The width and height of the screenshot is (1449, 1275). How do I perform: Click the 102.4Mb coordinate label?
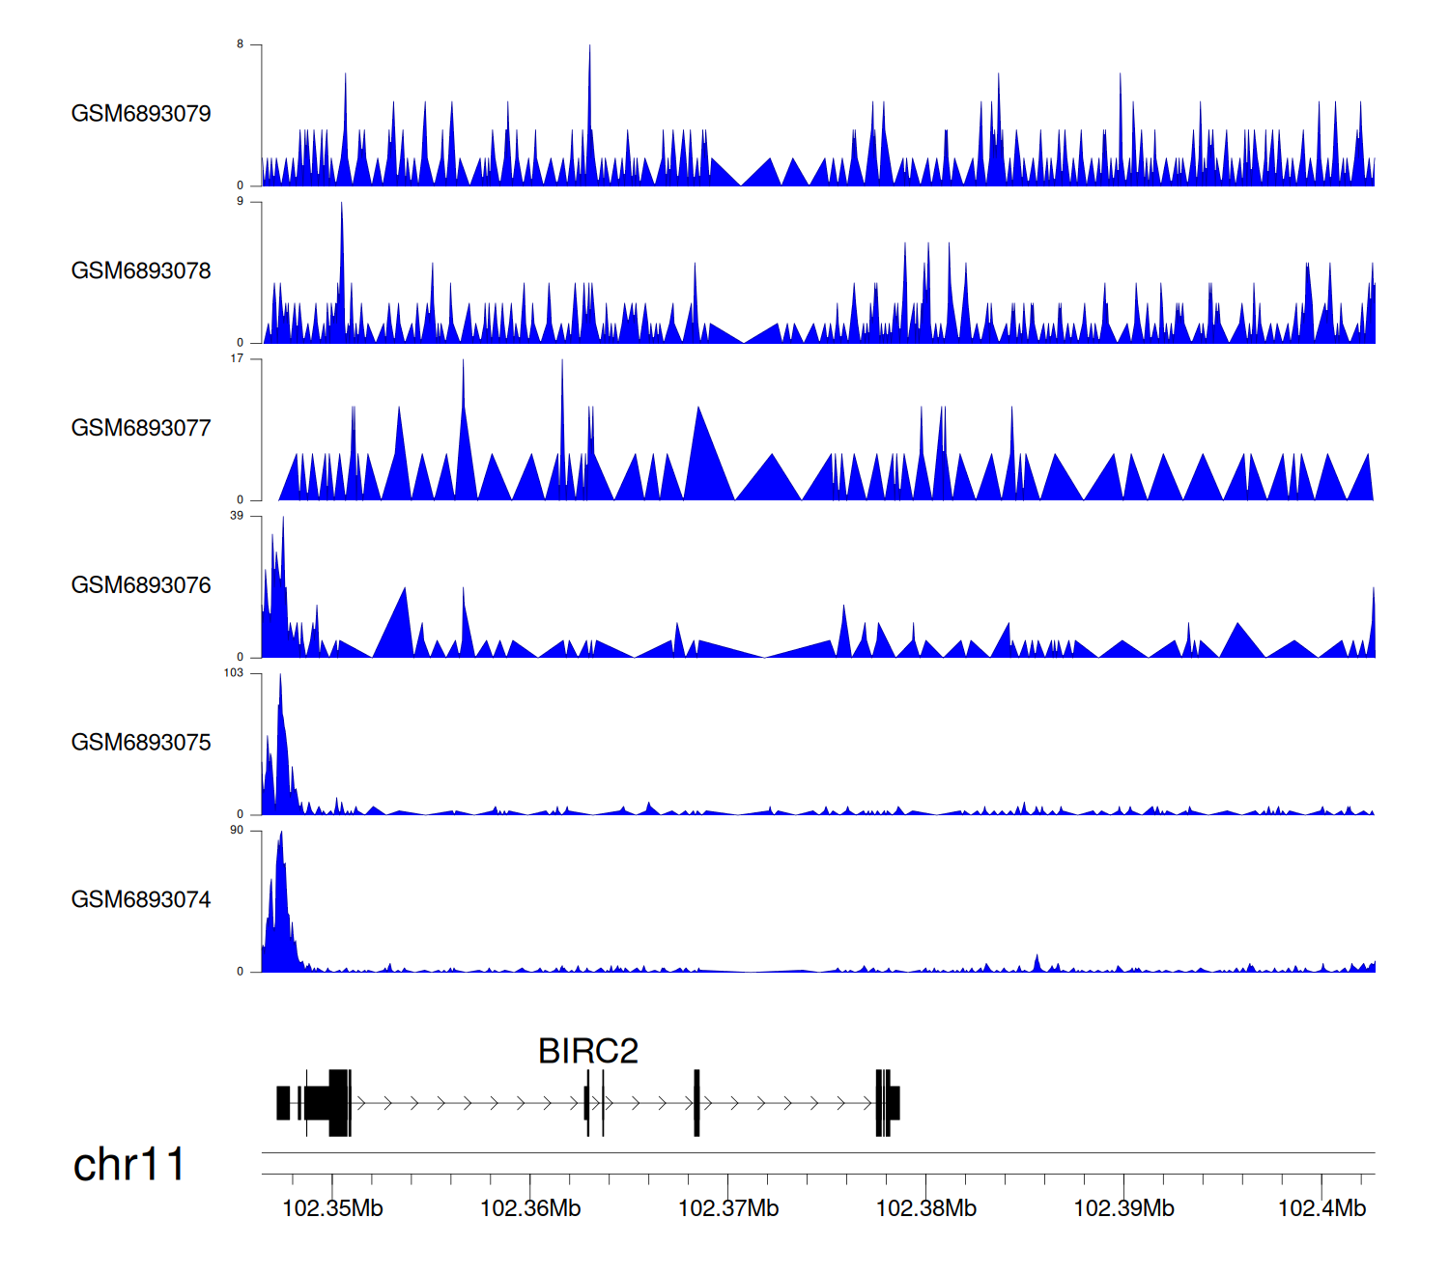[1321, 1208]
